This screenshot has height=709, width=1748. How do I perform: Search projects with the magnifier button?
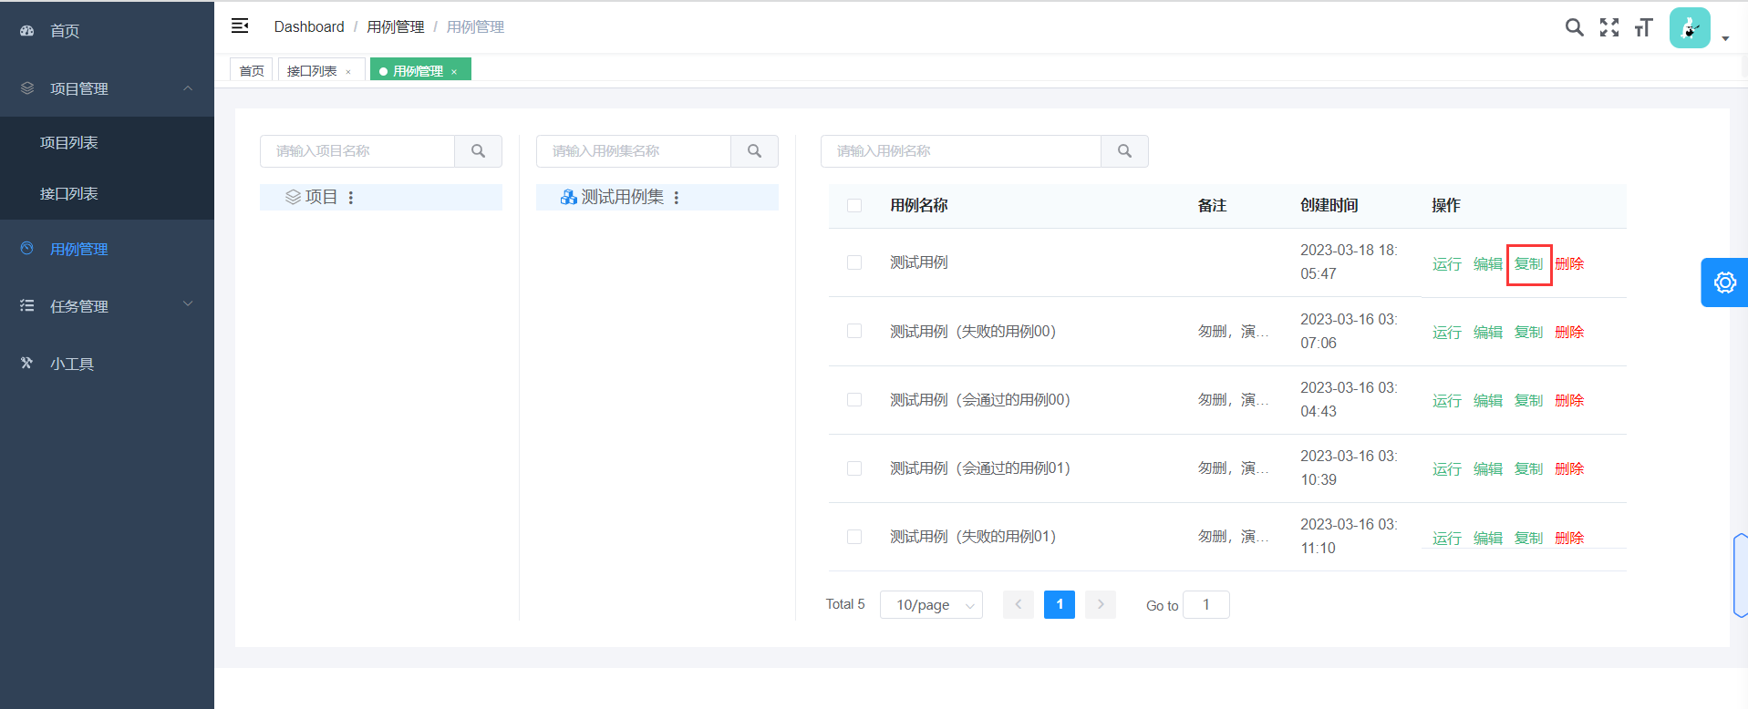[478, 151]
